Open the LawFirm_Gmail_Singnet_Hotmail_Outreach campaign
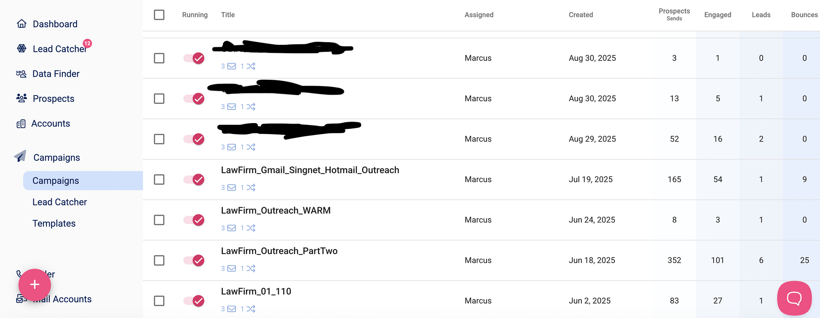 (310, 170)
